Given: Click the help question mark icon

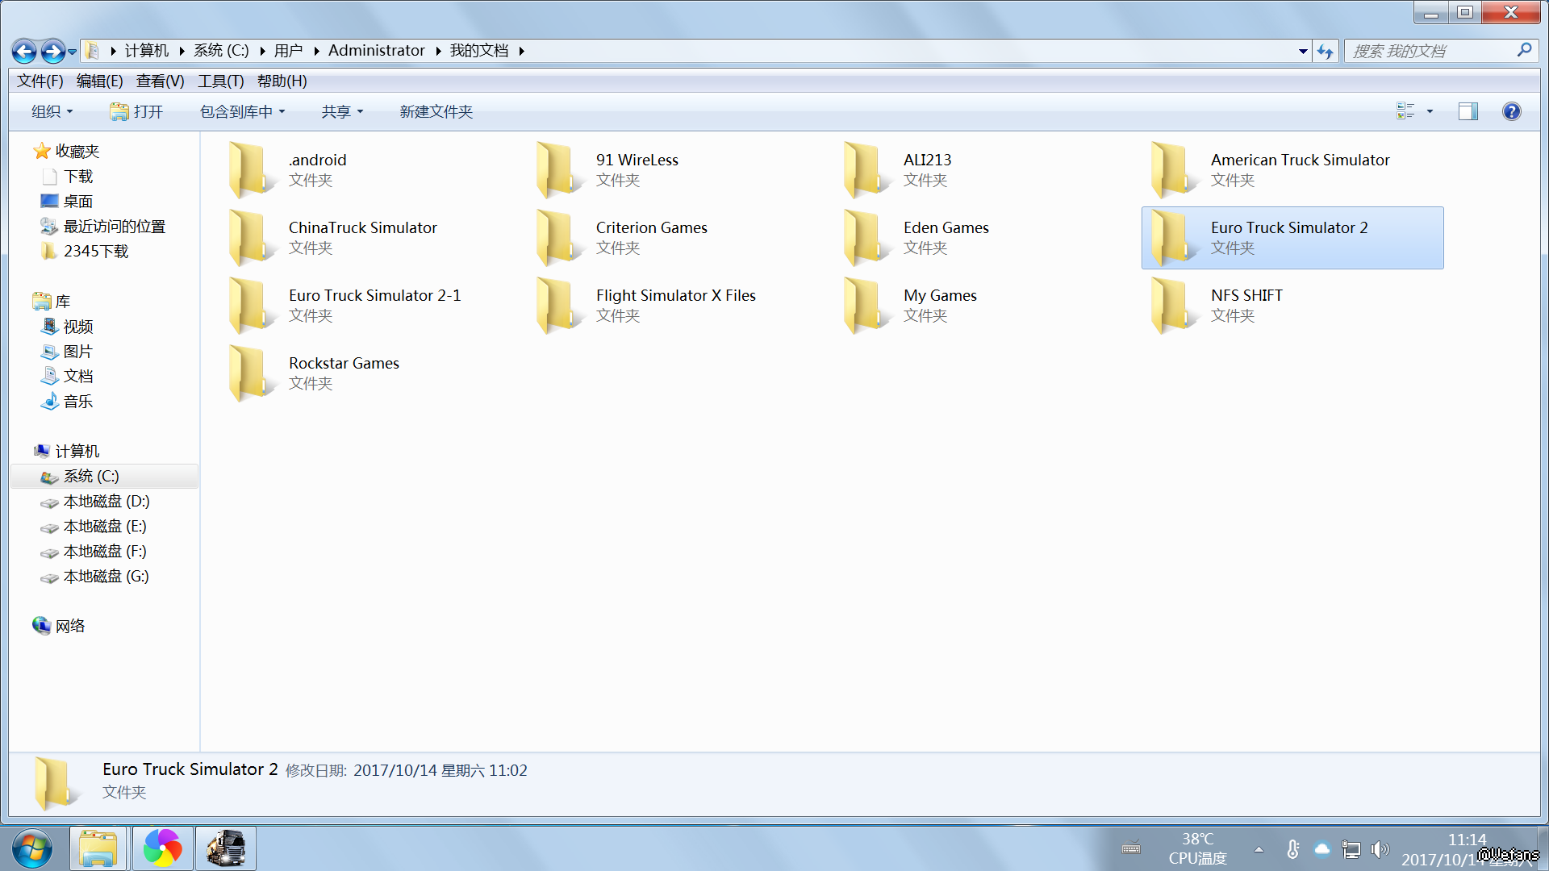Looking at the screenshot, I should tap(1511, 111).
